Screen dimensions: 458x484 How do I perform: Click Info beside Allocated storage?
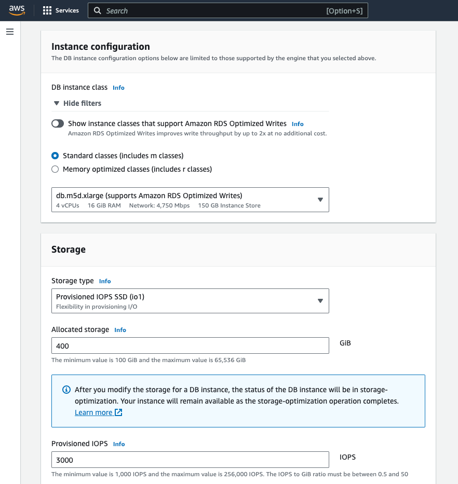click(x=120, y=330)
